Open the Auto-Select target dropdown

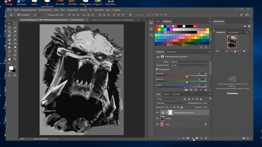pos(37,15)
